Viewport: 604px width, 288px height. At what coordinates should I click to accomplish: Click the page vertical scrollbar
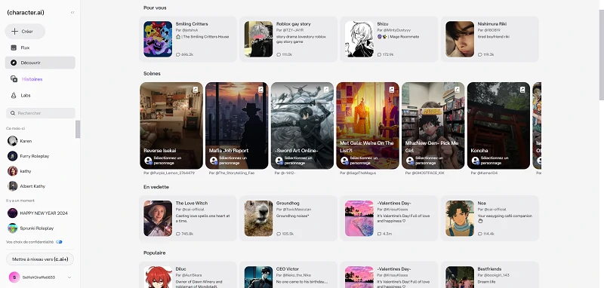(x=601, y=54)
